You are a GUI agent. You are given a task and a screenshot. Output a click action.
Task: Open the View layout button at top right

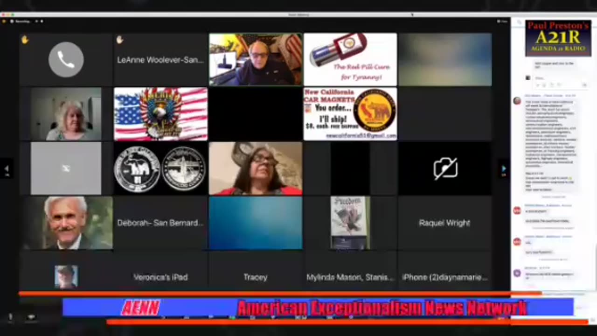(x=502, y=21)
